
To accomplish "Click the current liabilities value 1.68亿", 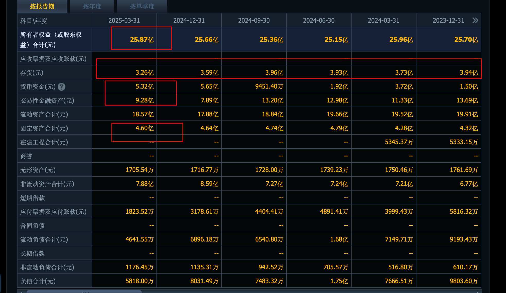I will [339, 239].
